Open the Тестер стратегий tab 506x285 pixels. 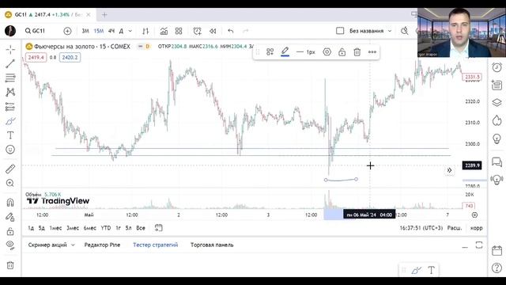click(x=156, y=245)
